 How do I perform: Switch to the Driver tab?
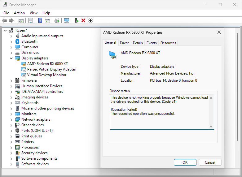tap(124, 43)
